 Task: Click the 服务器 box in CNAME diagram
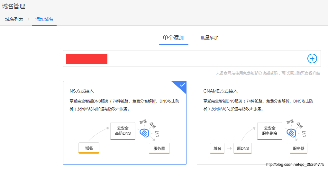tap(298, 148)
